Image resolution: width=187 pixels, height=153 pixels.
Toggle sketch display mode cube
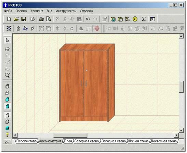(7, 93)
